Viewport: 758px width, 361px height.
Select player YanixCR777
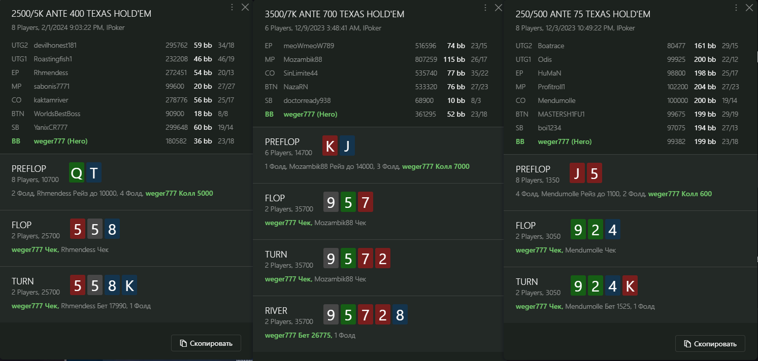click(x=51, y=127)
